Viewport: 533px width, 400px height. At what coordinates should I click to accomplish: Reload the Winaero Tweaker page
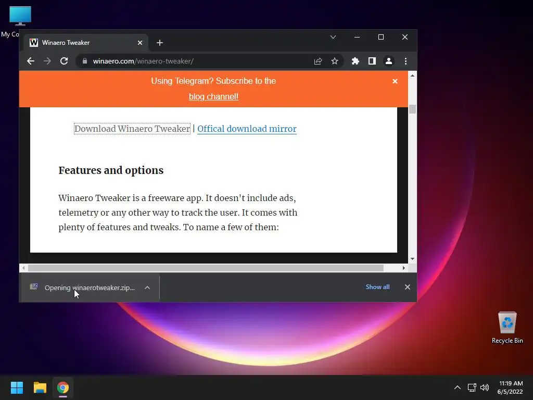click(64, 61)
